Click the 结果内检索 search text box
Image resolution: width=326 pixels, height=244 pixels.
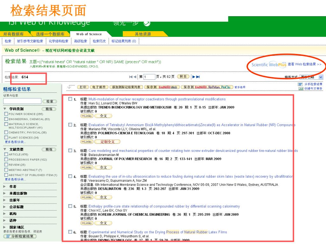(x=22, y=101)
